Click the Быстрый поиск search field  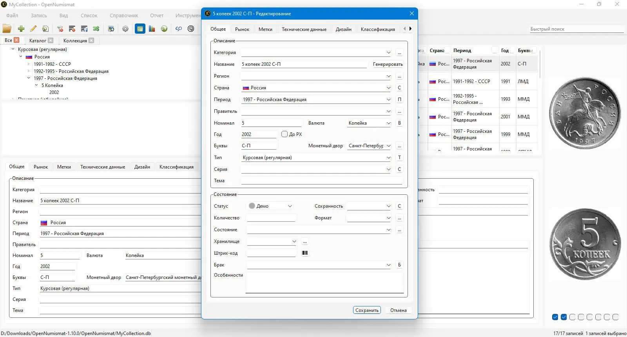click(576, 29)
